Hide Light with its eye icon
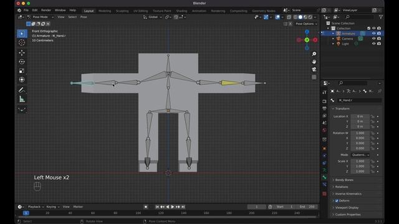Viewport: 399px width, 224px height. [373, 44]
